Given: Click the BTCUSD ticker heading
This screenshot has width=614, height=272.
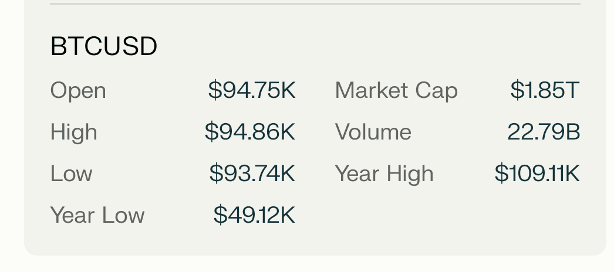Looking at the screenshot, I should [104, 46].
